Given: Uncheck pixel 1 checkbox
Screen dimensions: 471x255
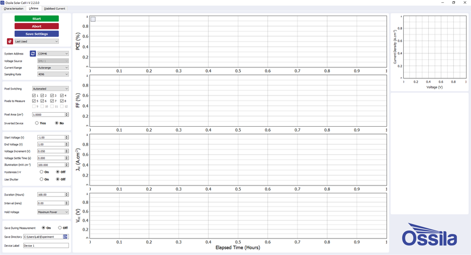Looking at the screenshot, I should coord(34,96).
